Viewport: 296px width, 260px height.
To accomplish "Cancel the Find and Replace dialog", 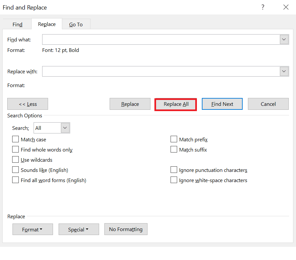I will 268,104.
